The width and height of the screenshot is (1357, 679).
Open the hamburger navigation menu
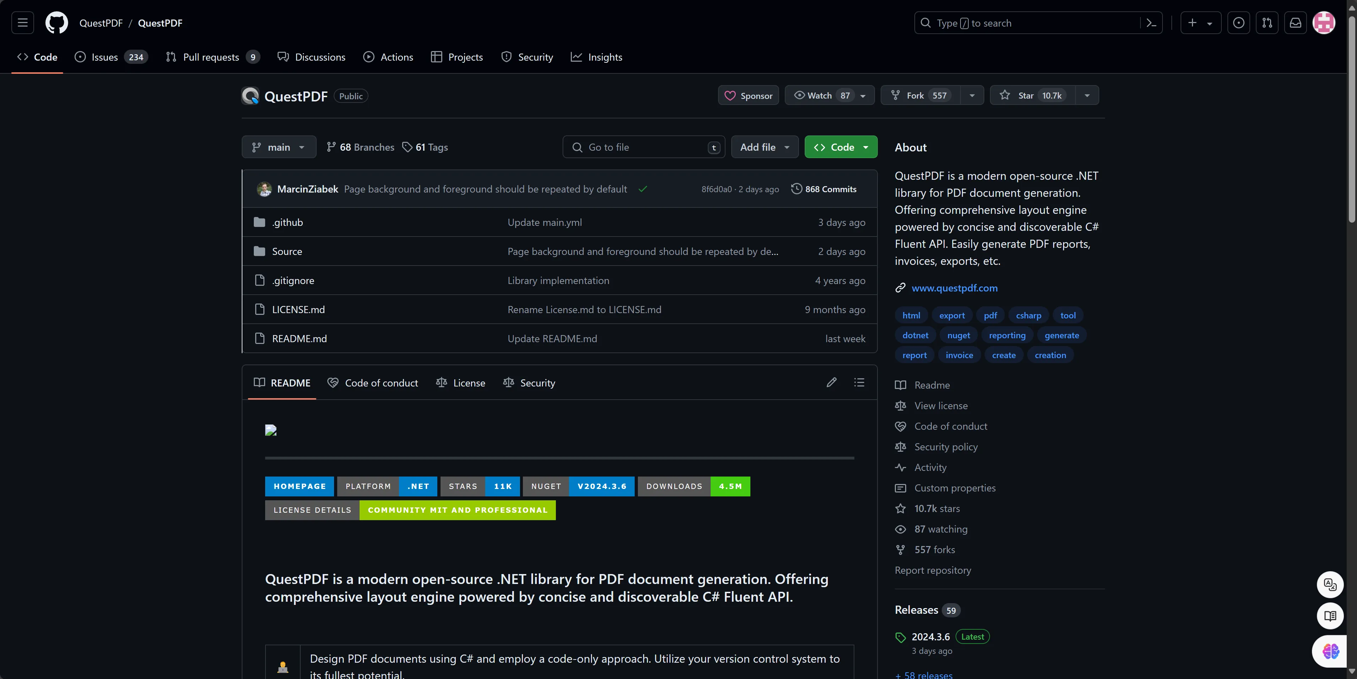23,23
